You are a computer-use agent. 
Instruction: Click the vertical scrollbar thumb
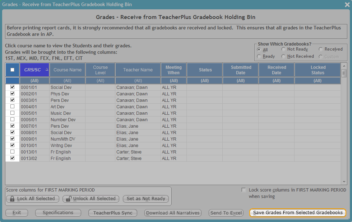coord(344,73)
